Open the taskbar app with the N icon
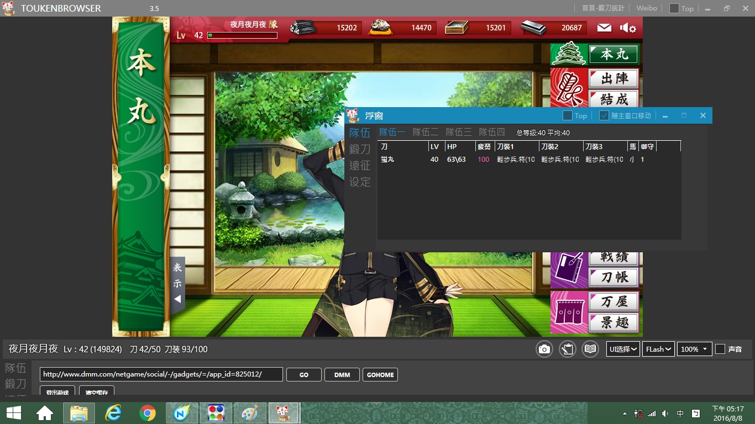Viewport: 755px width, 424px height. (x=181, y=413)
